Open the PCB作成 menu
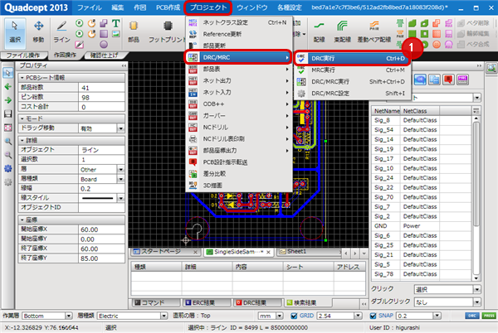Viewport: 498px width, 333px height. (168, 7)
